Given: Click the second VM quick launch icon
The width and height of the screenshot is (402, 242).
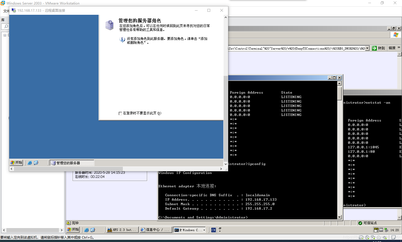Looking at the screenshot, I should coord(93,230).
